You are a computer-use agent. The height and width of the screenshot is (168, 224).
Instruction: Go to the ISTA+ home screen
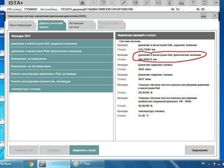[82, 3]
